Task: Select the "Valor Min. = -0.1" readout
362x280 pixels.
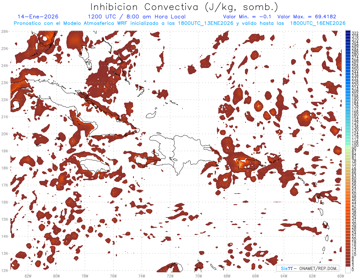Action: (247, 17)
